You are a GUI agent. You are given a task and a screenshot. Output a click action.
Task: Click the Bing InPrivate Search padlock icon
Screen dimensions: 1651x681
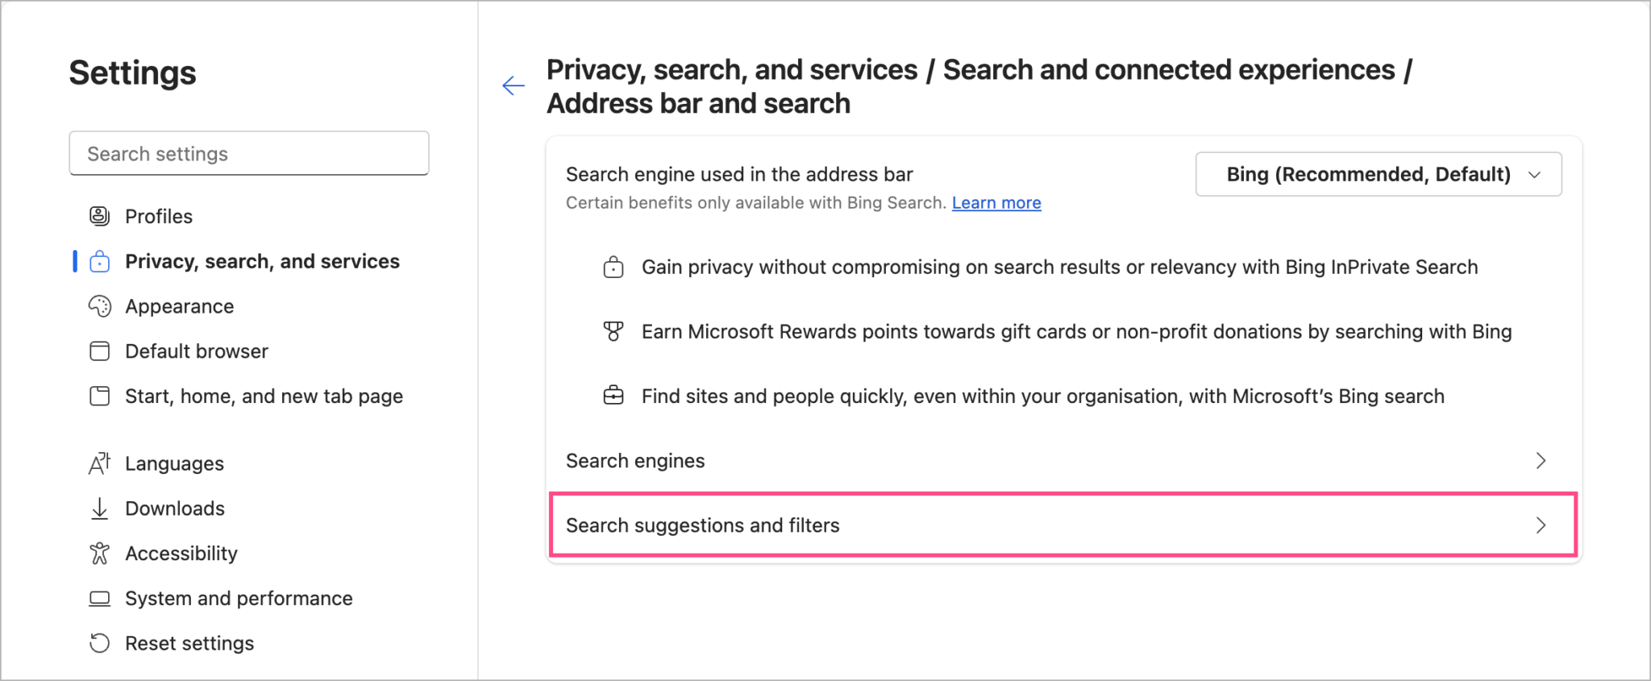(x=614, y=267)
